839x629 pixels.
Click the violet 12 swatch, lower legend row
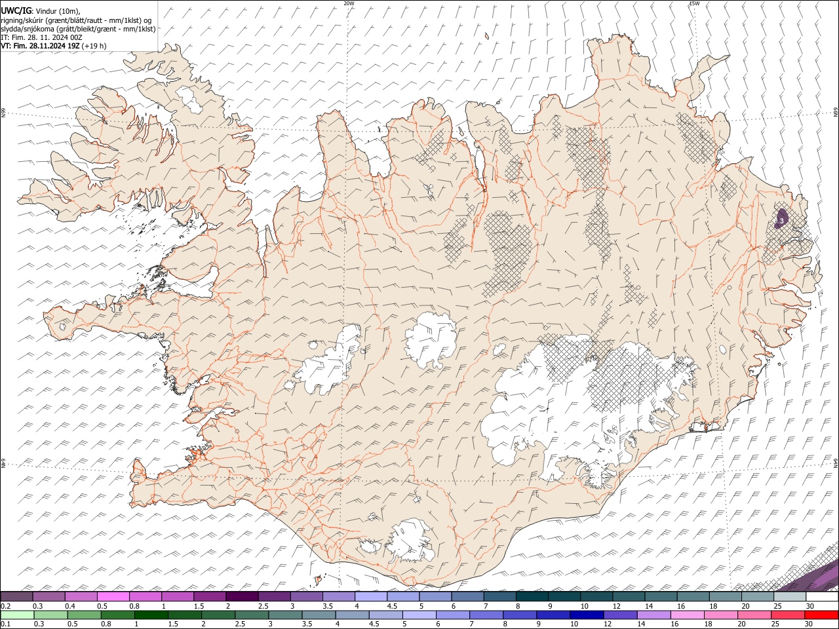pyautogui.click(x=620, y=615)
